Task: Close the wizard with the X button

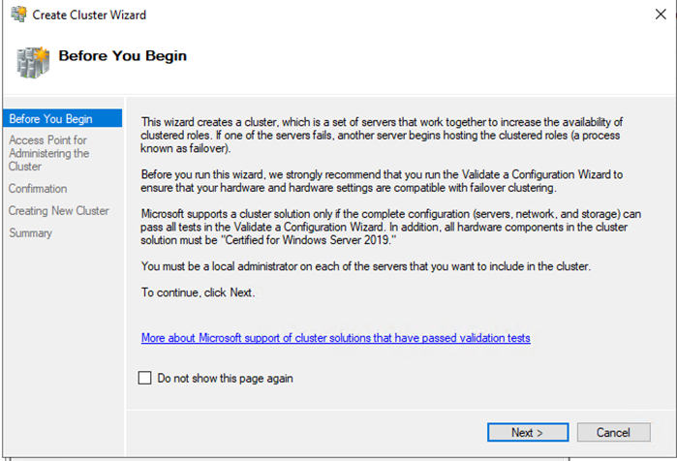Action: [x=661, y=15]
